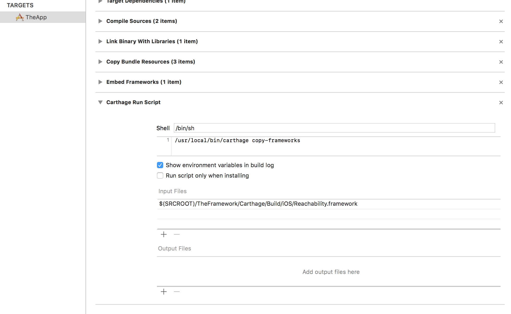Click the TheApp target icon

pyautogui.click(x=20, y=17)
